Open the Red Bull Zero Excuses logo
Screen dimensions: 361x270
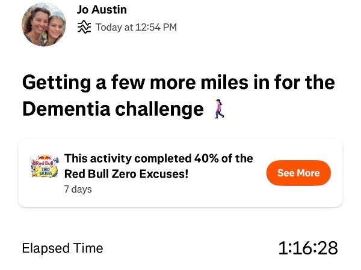click(45, 167)
